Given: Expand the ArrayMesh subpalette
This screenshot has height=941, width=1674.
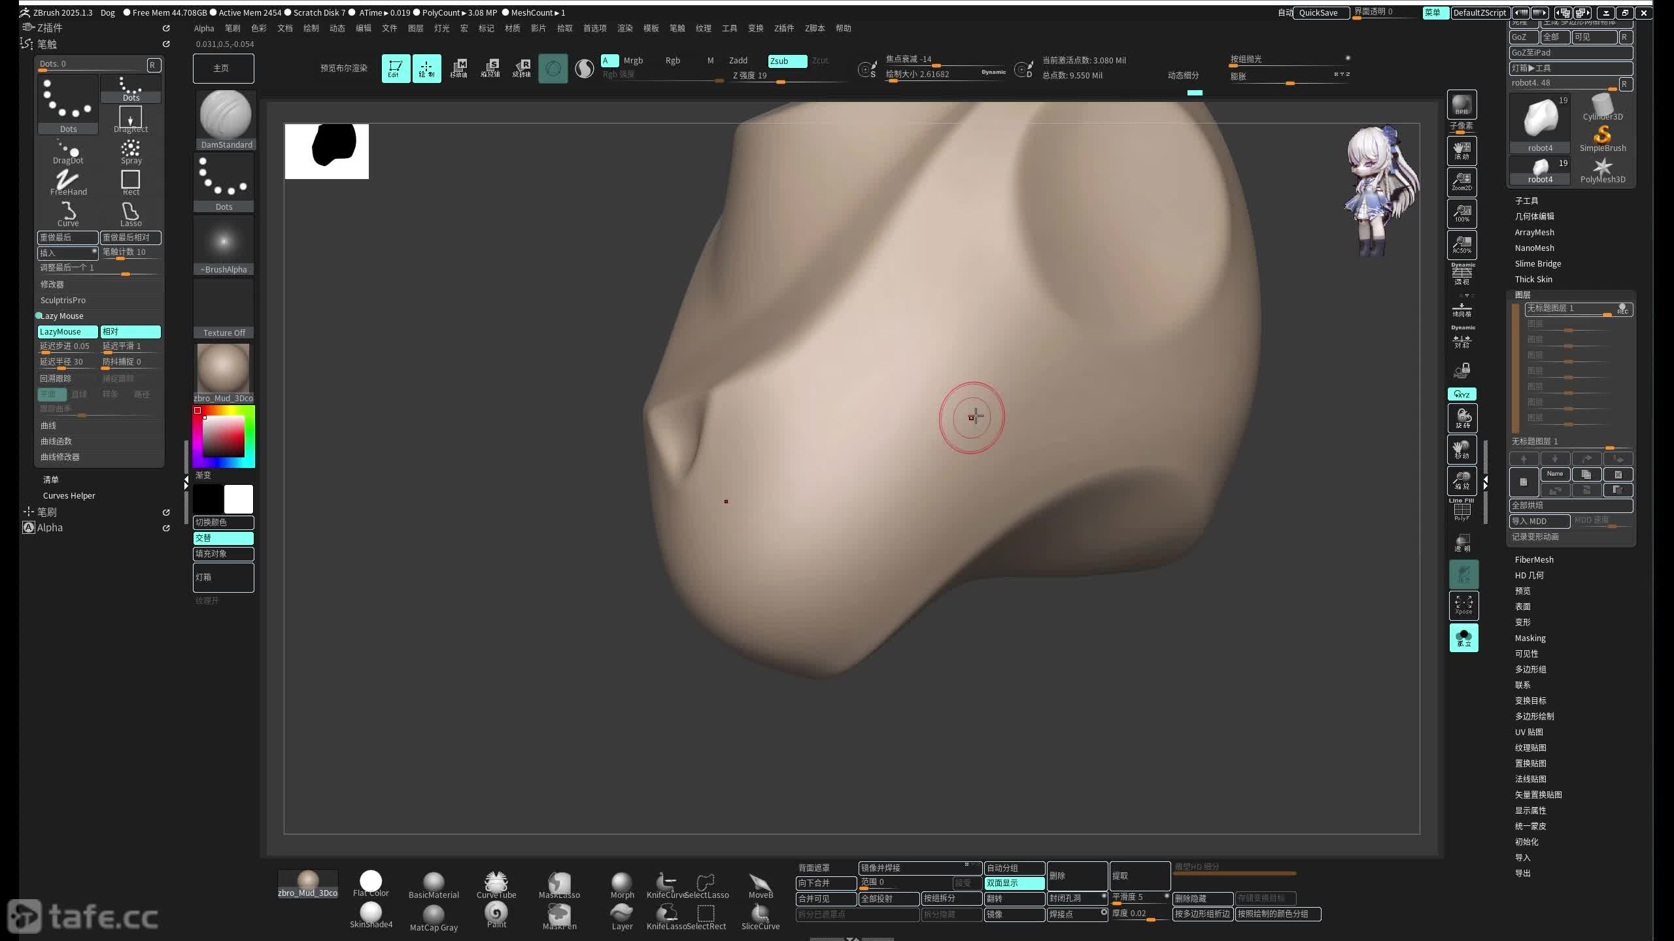Looking at the screenshot, I should tap(1534, 232).
